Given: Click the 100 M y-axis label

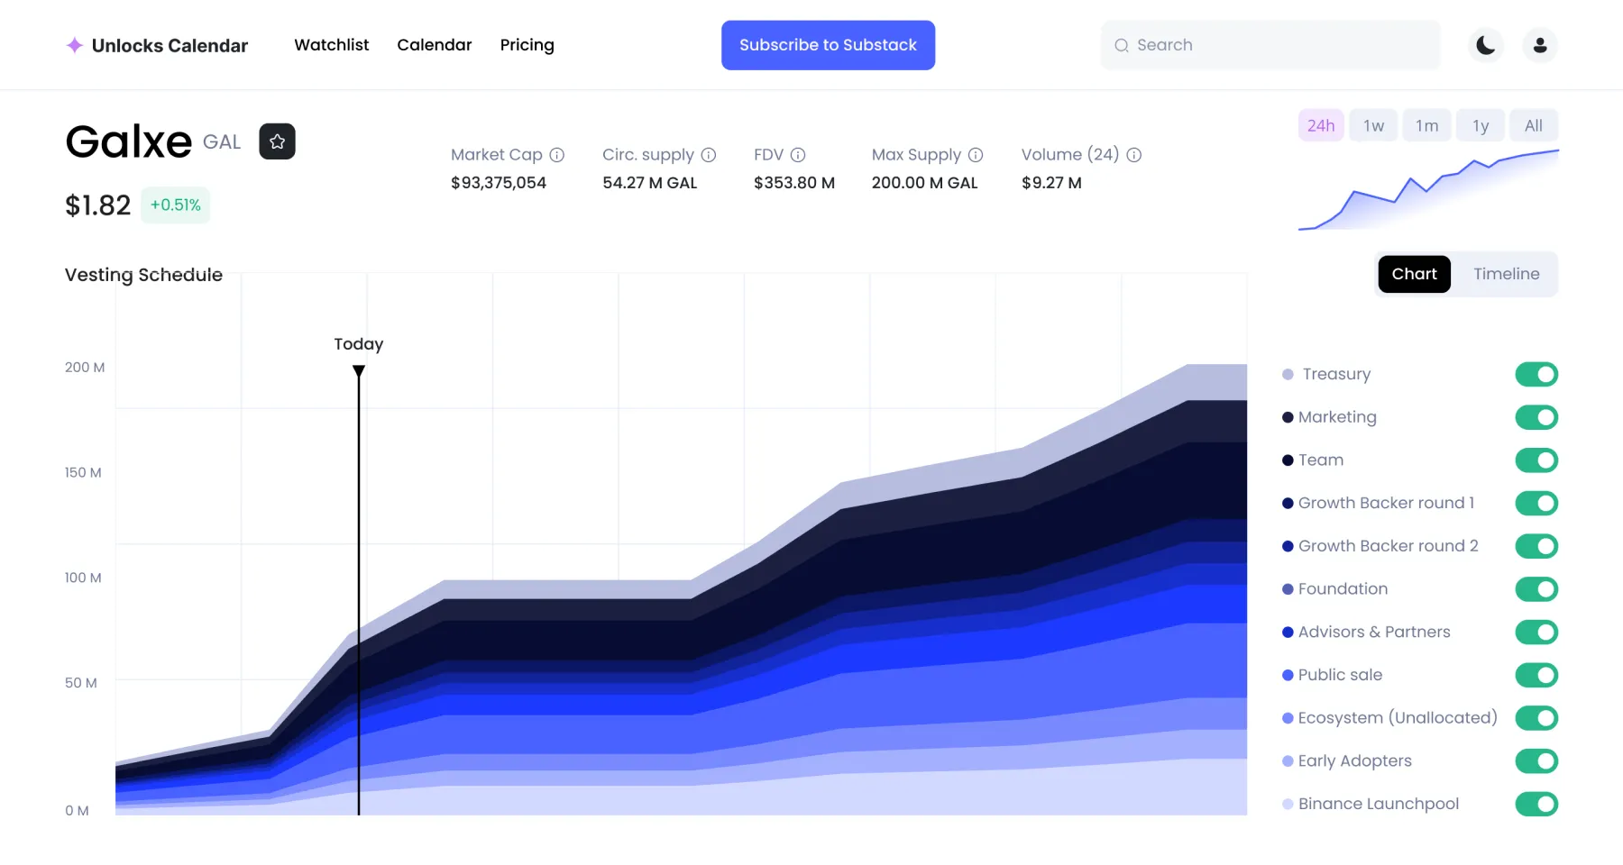Looking at the screenshot, I should [x=83, y=578].
